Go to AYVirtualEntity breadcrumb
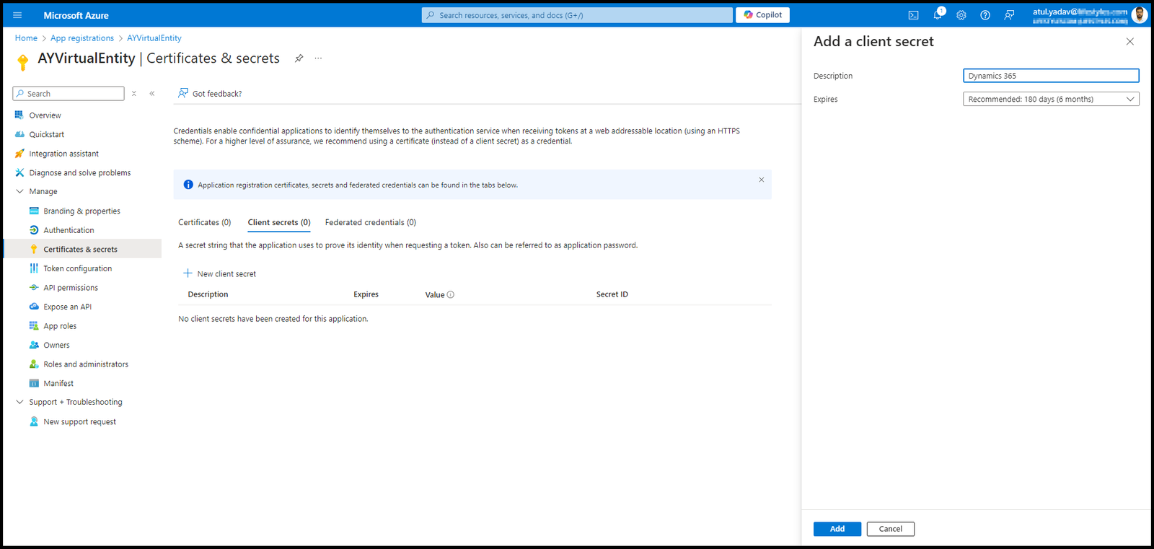 tap(154, 38)
